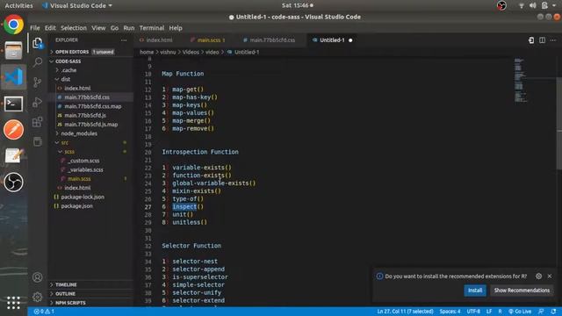Viewport: 562px width, 316px height.
Task: Open the File menu
Action: (x=35, y=28)
